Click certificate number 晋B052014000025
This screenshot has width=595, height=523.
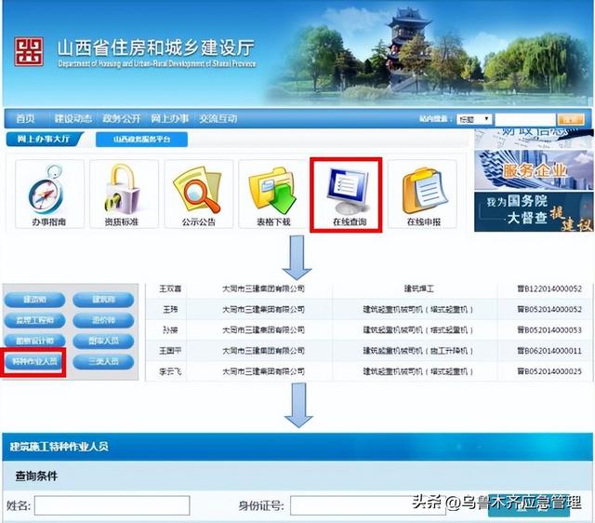549,371
